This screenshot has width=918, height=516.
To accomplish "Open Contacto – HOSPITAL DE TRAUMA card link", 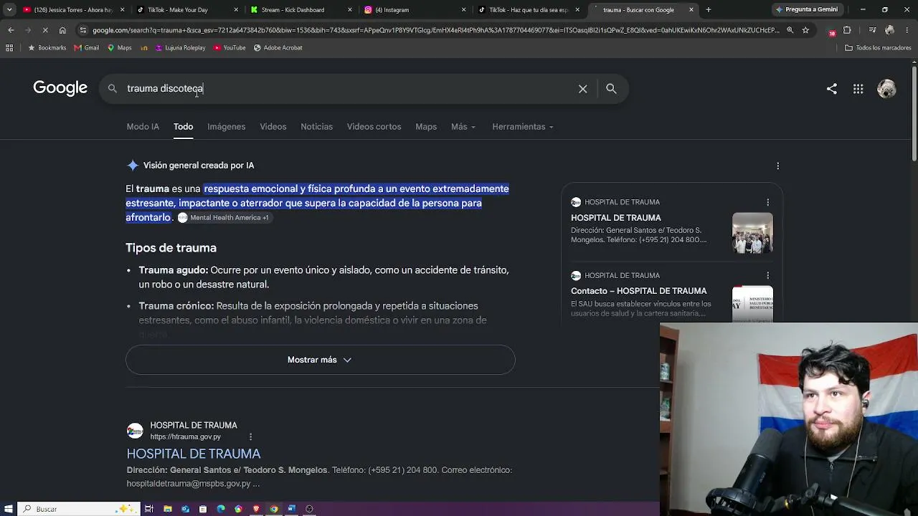I will tap(638, 291).
